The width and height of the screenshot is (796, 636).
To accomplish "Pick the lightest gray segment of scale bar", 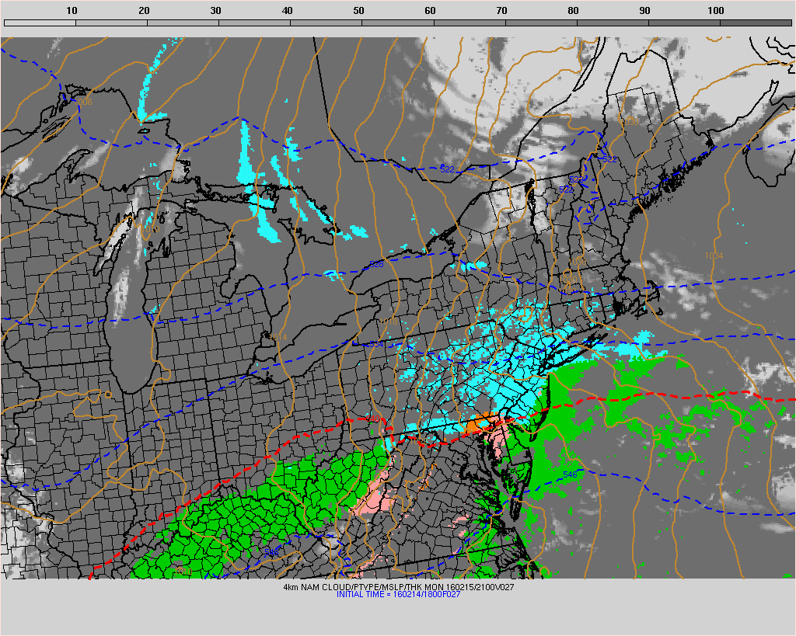I will pyautogui.click(x=40, y=23).
